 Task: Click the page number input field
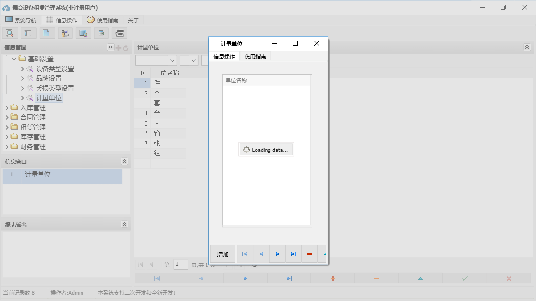[x=181, y=264]
